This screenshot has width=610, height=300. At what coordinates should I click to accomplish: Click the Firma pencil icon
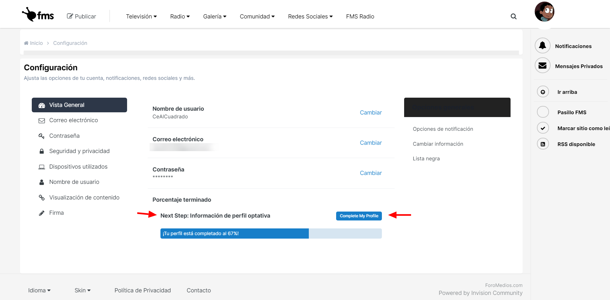tap(42, 213)
